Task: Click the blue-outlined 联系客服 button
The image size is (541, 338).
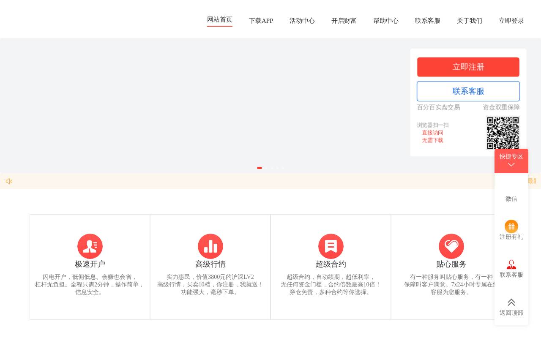Action: point(468,91)
